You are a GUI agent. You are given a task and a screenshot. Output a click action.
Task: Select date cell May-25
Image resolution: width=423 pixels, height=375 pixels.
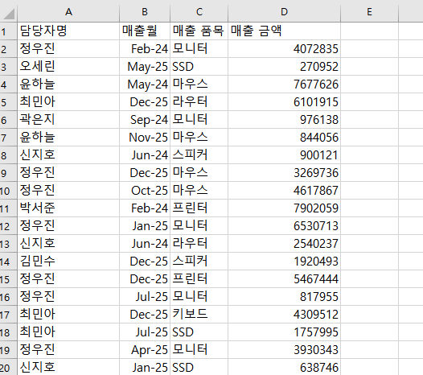pyautogui.click(x=145, y=67)
